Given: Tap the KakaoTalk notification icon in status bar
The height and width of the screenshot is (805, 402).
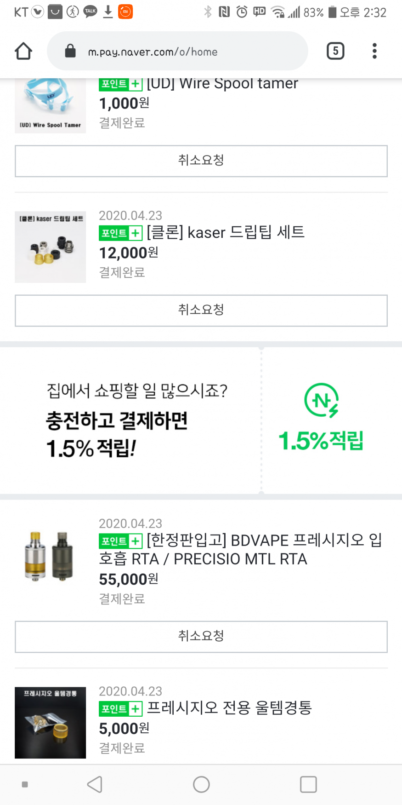Looking at the screenshot, I should 90,11.
